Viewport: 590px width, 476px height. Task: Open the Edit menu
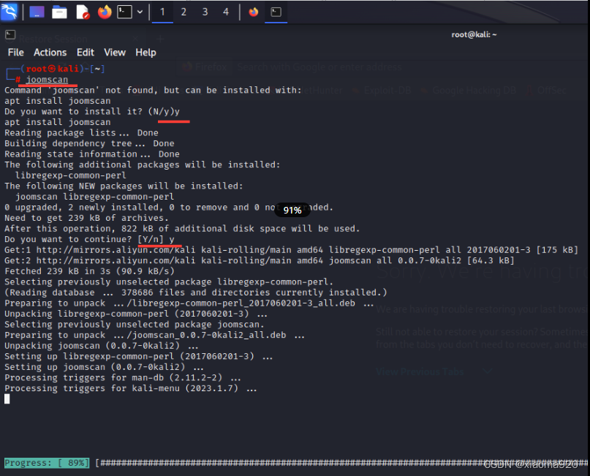[86, 53]
